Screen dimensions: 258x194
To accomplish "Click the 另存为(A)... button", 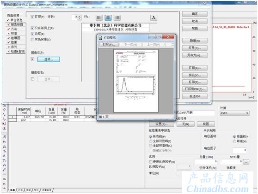I will (x=195, y=55).
